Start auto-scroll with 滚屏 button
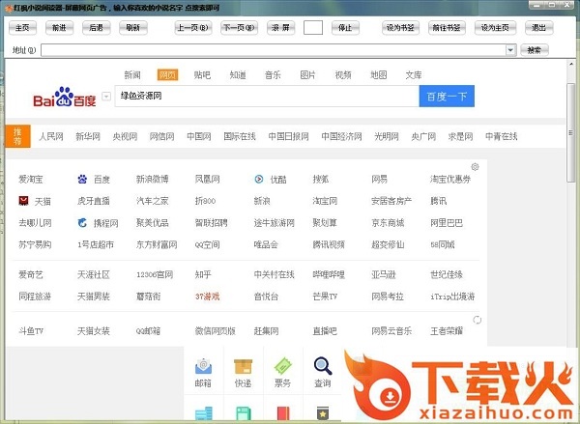The image size is (580, 424). (280, 28)
